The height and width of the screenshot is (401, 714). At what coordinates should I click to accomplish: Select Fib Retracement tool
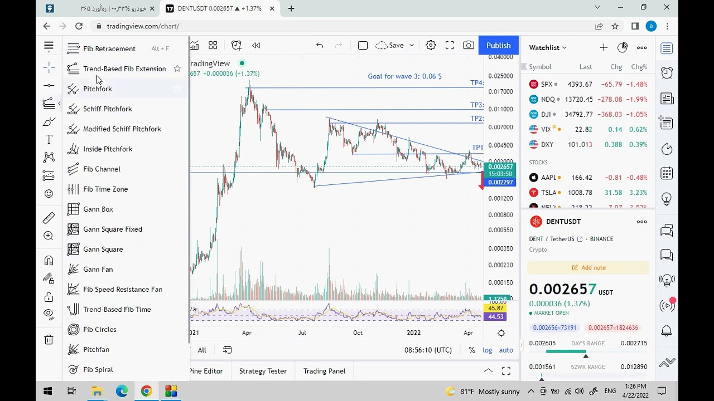tap(126, 48)
